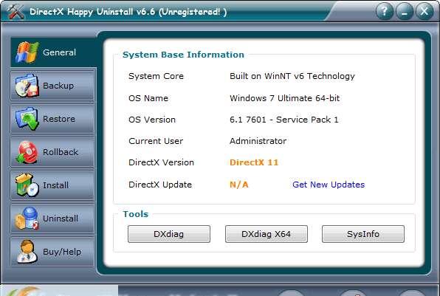Click 'Built on WinNT v6 Technology' text

tap(292, 76)
